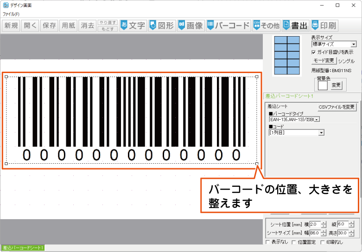
Task: Click the シングル mode label
Action: point(346,61)
